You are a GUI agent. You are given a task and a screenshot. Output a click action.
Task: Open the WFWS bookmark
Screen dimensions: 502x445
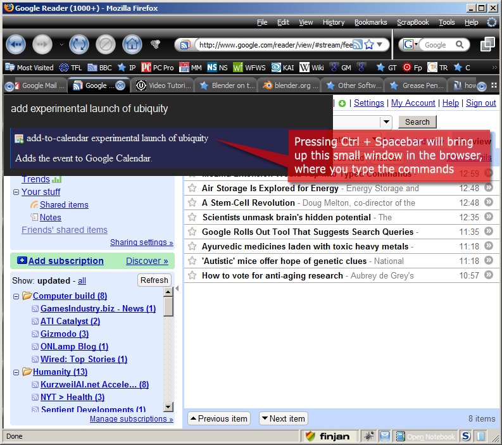(x=249, y=68)
